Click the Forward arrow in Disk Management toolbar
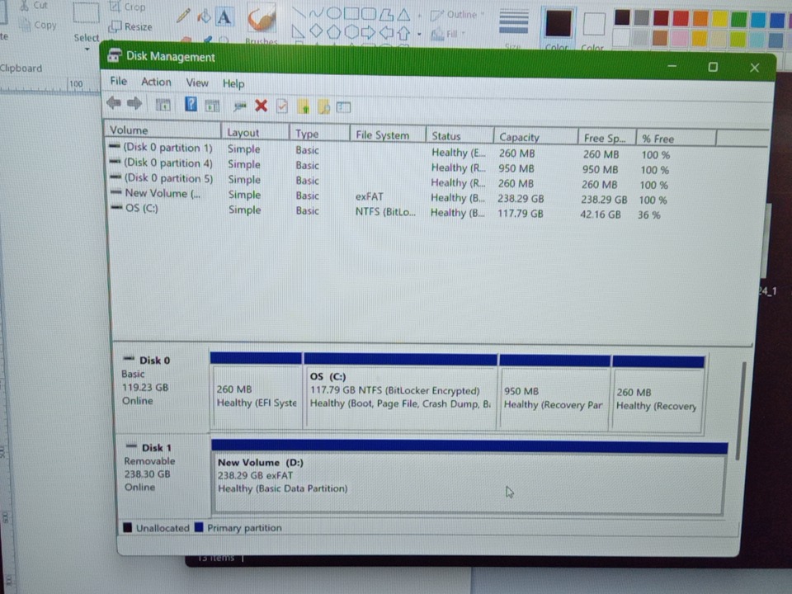792x594 pixels. (x=134, y=104)
